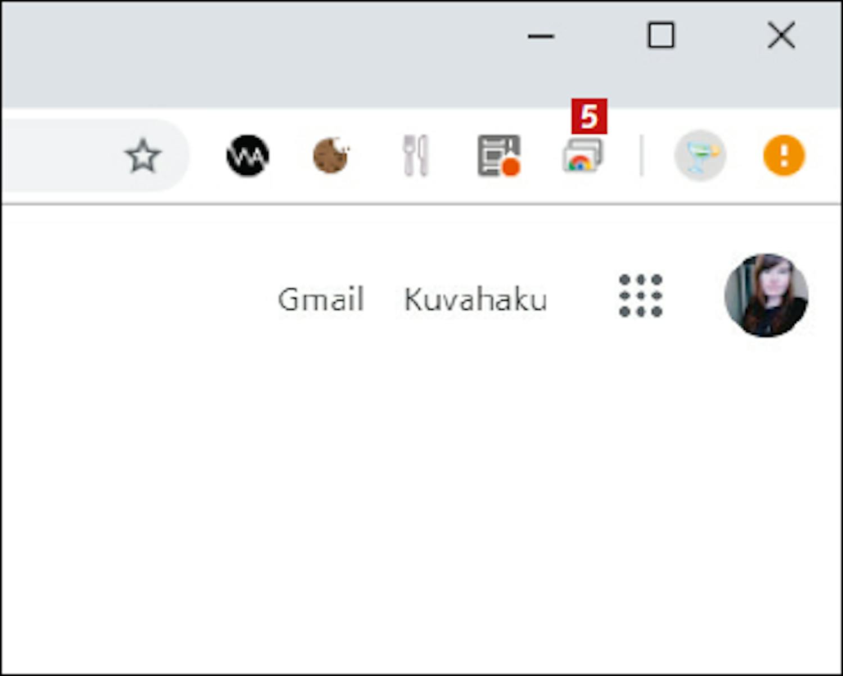Open the Google account photo menu
Screen dimensions: 843x676
point(767,296)
